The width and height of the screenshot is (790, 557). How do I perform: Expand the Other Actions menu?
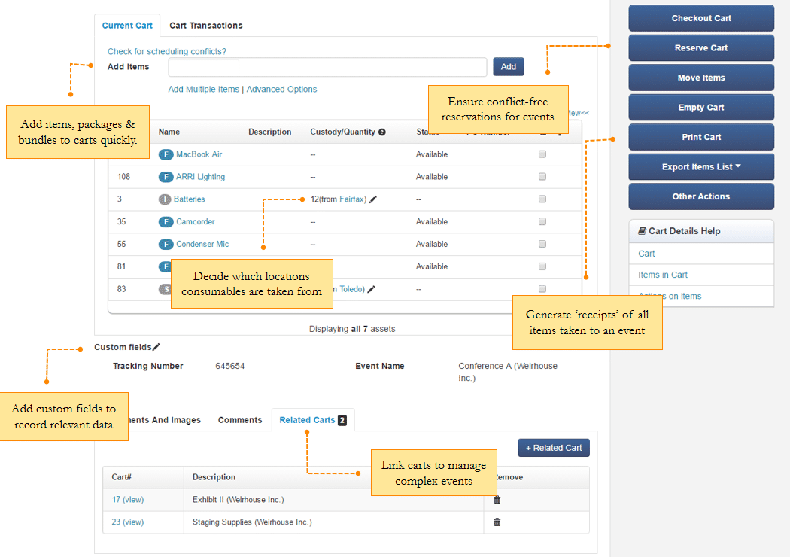[700, 196]
